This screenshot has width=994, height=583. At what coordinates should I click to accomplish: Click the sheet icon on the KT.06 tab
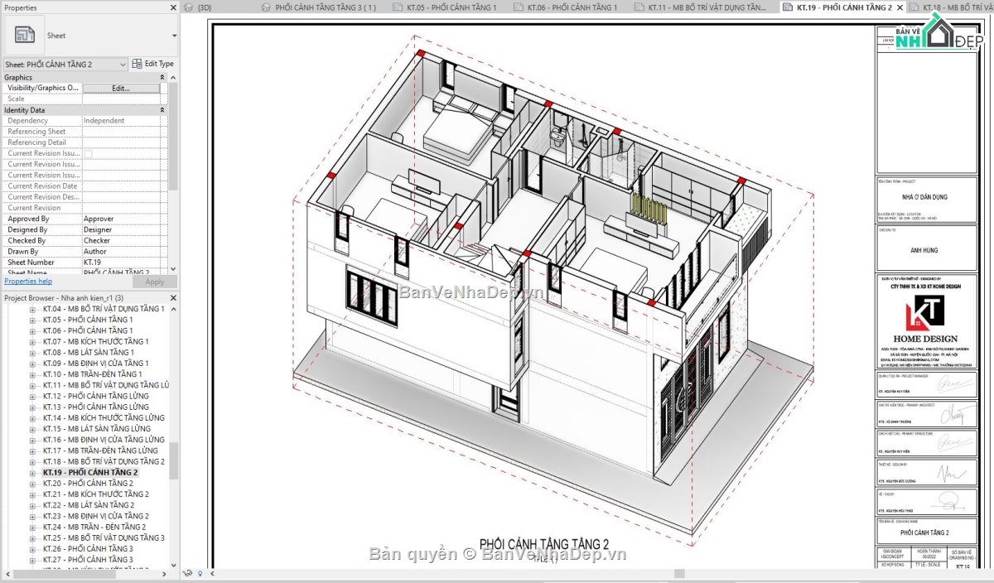point(519,7)
